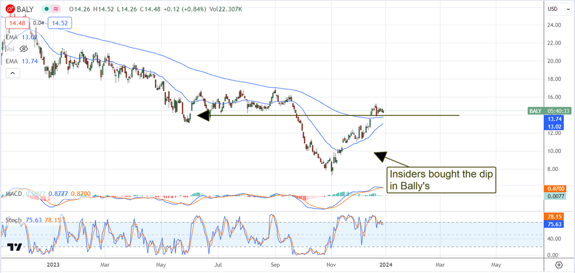Select the EMA 13.74 legend entry
This screenshot has height=273, width=575.
[x=21, y=61]
